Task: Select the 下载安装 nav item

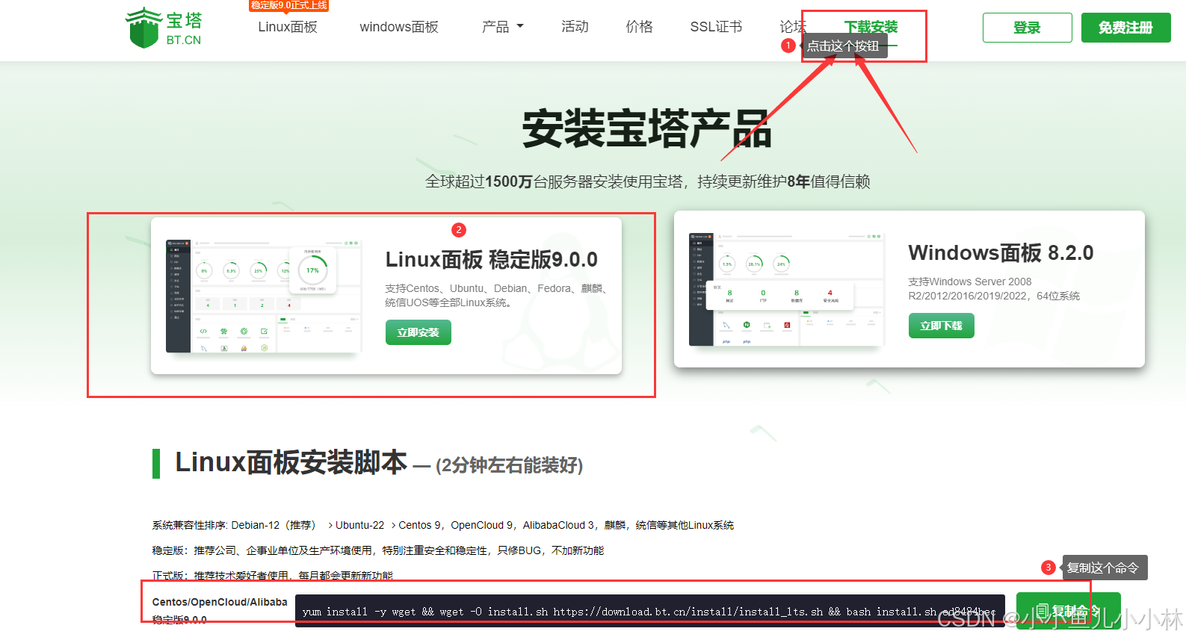Action: 871,27
